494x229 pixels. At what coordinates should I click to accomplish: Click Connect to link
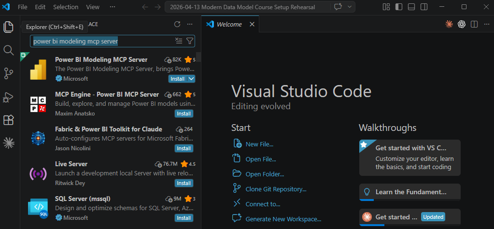pos(263,204)
